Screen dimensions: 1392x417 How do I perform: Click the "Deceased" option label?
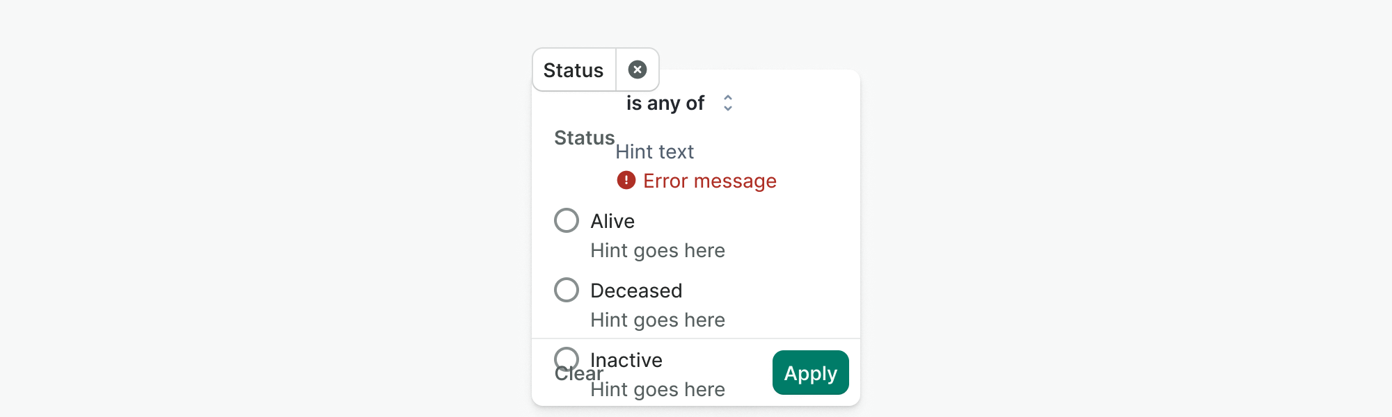pyautogui.click(x=636, y=291)
